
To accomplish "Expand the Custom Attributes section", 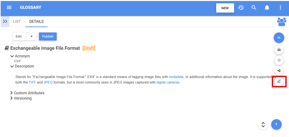I will point(12,93).
